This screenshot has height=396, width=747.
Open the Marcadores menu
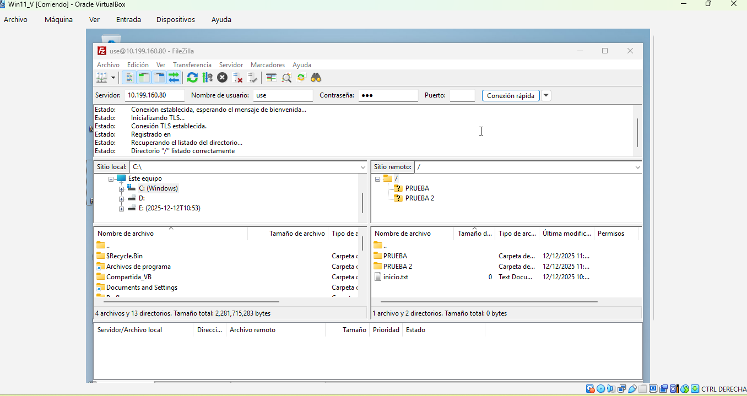[267, 65]
